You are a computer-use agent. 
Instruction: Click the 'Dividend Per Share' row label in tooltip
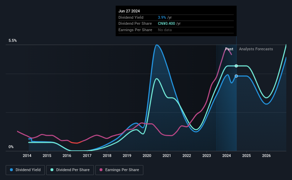(135, 24)
